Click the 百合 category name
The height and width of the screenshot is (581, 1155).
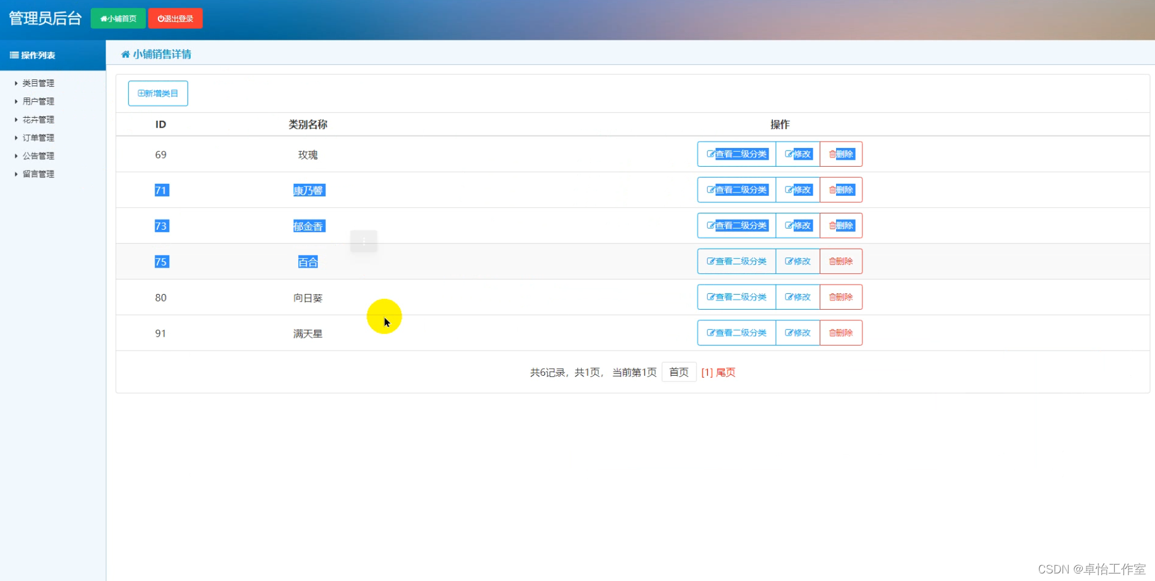click(308, 262)
